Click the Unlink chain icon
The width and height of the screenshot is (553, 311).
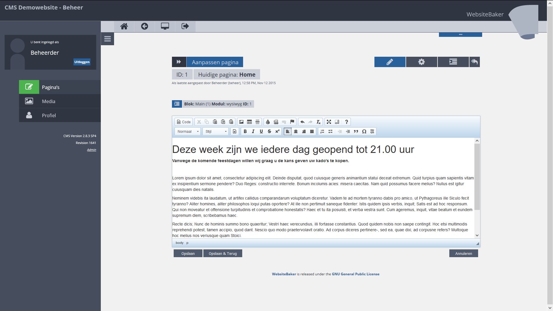click(x=284, y=122)
